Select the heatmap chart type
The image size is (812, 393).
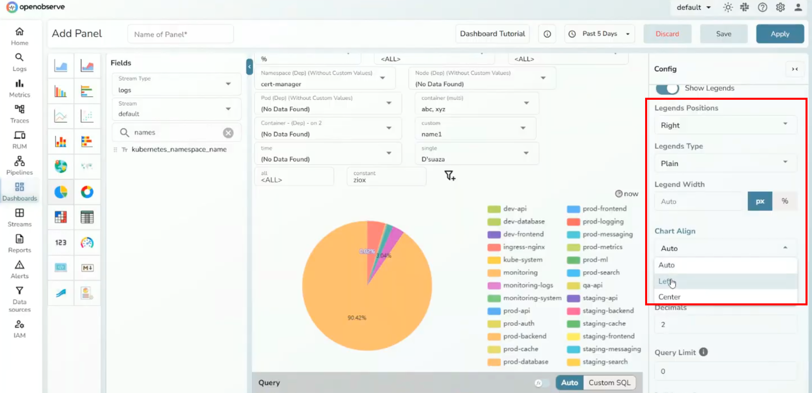point(60,217)
